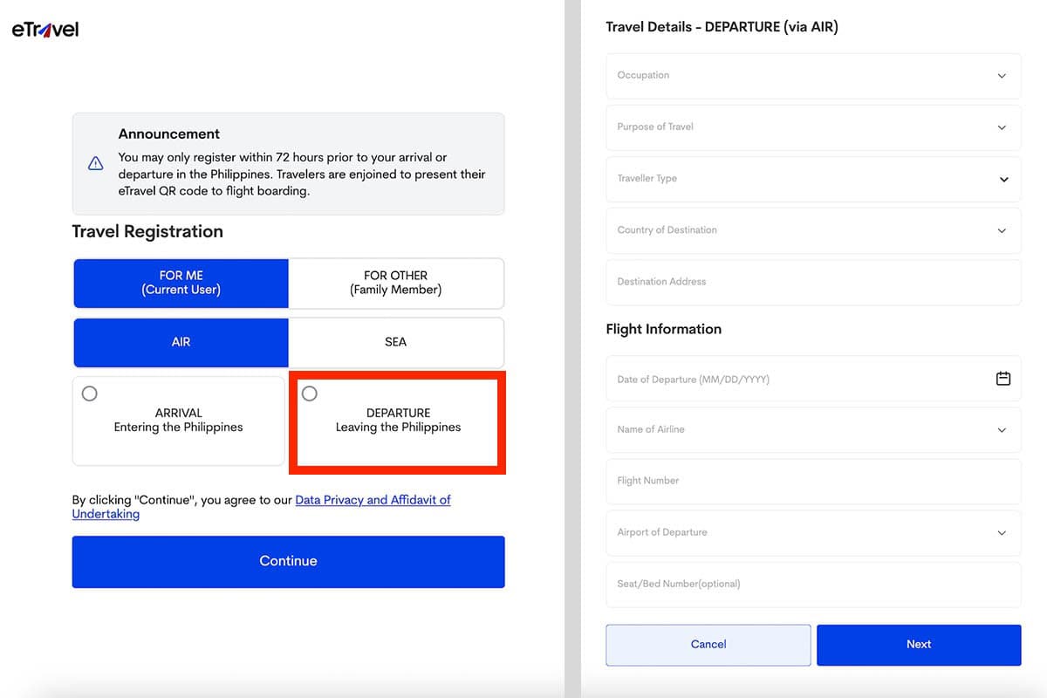Click the announcement warning triangle icon
1047x698 pixels.
click(96, 164)
